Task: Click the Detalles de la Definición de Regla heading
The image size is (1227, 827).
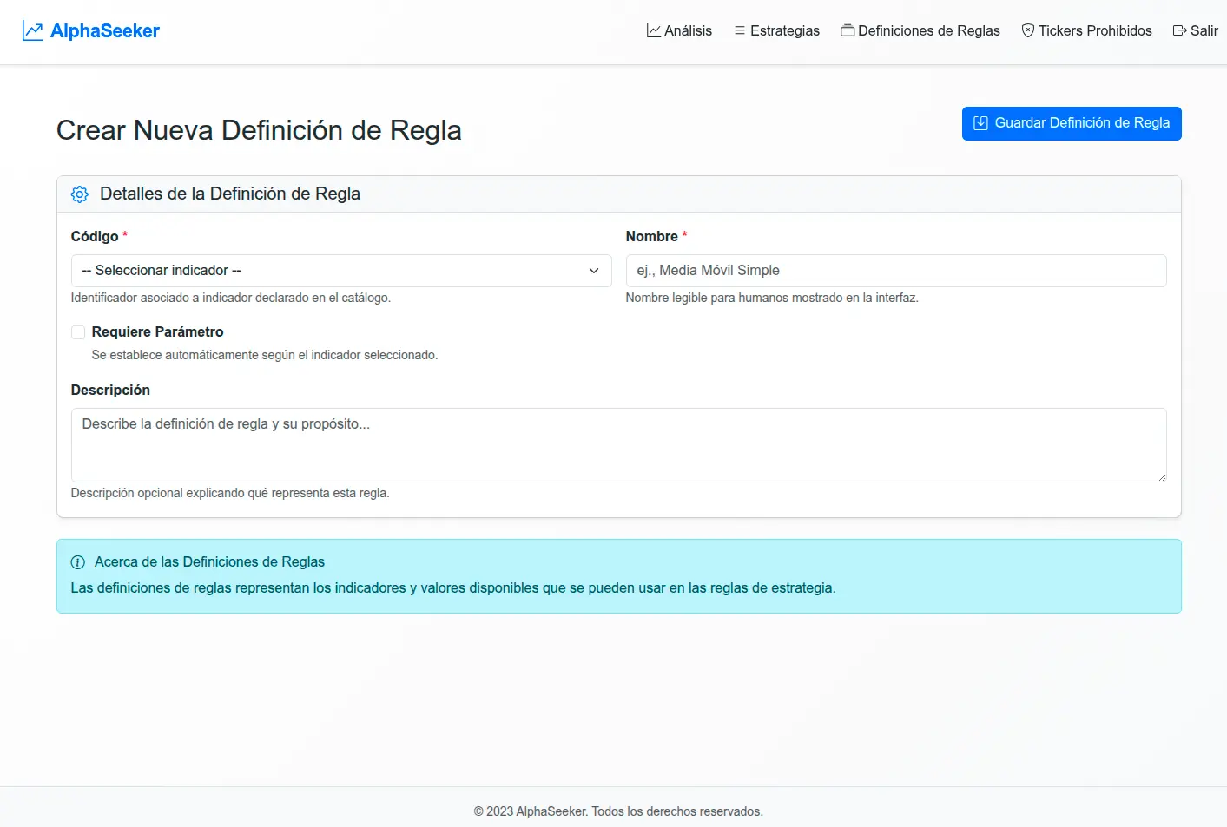Action: (230, 194)
